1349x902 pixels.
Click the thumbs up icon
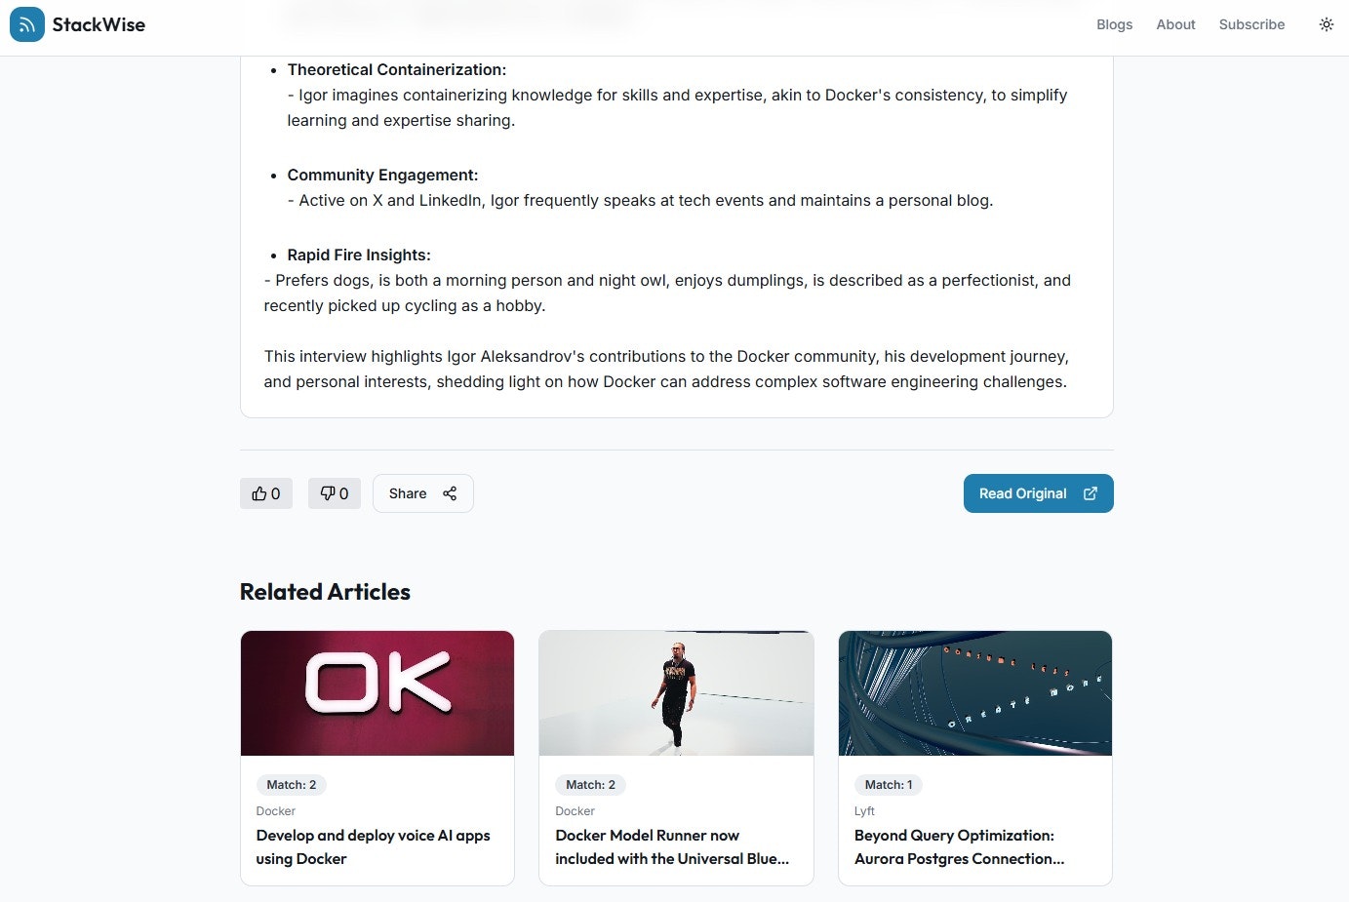point(258,493)
